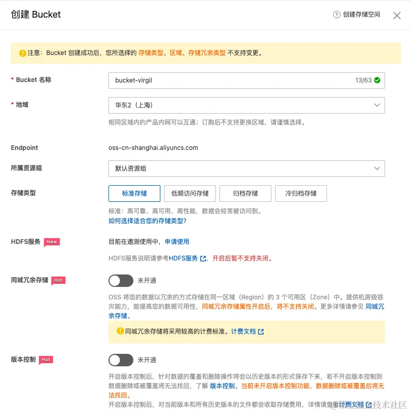Click the Bucket 名称 input field
Screen dimensions: 410x413
click(247, 80)
